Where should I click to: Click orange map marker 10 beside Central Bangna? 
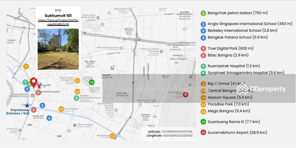[x=61, y=109]
